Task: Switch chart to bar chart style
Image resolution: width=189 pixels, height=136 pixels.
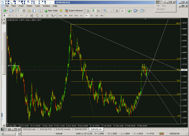Action: [88, 11]
